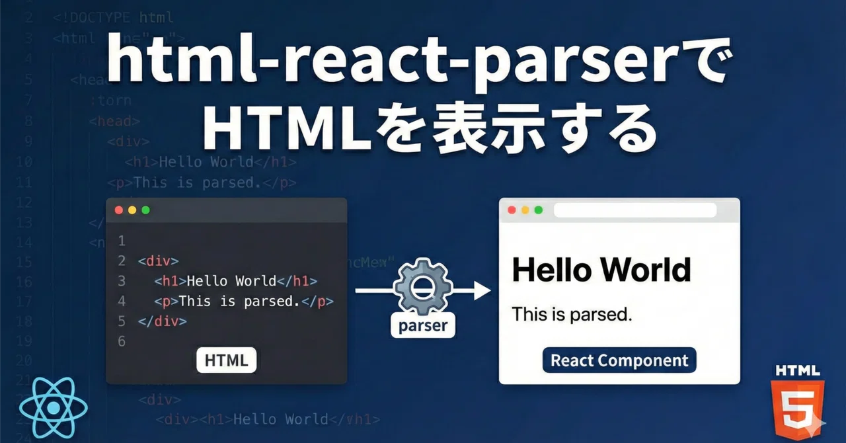Click the red dot of the browser window
Screen dimensions: 846x443
coord(512,210)
